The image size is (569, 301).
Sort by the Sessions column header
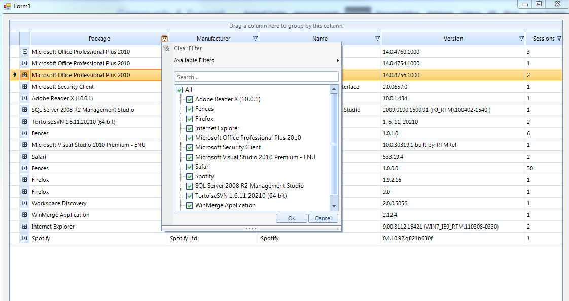pos(544,39)
